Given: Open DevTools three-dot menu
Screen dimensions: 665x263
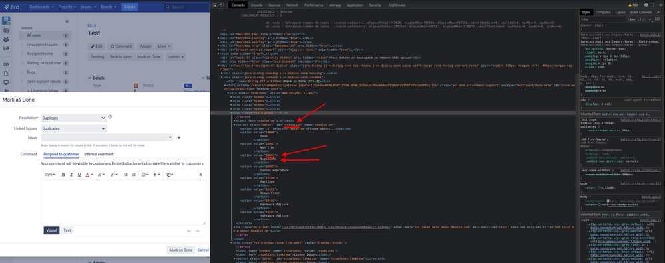Looking at the screenshot, I should tap(653, 5).
